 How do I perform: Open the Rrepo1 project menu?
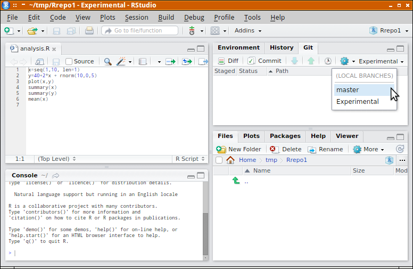(389, 30)
